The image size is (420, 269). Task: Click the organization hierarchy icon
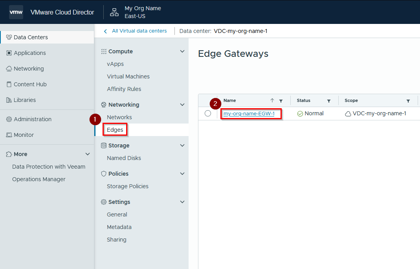click(114, 12)
